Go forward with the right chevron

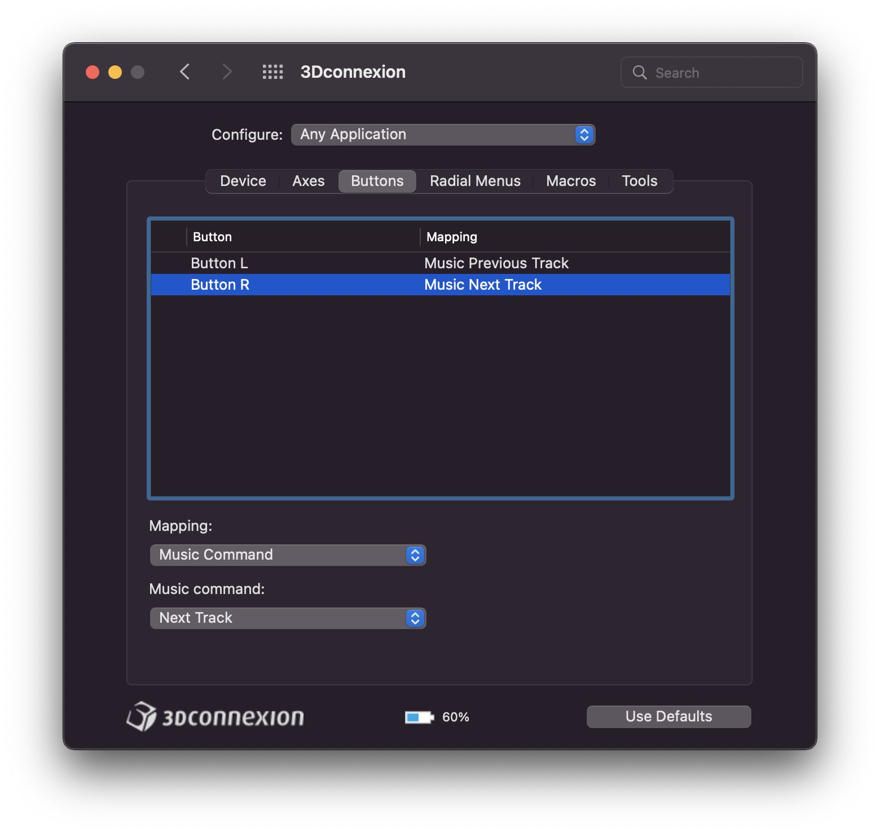[227, 72]
